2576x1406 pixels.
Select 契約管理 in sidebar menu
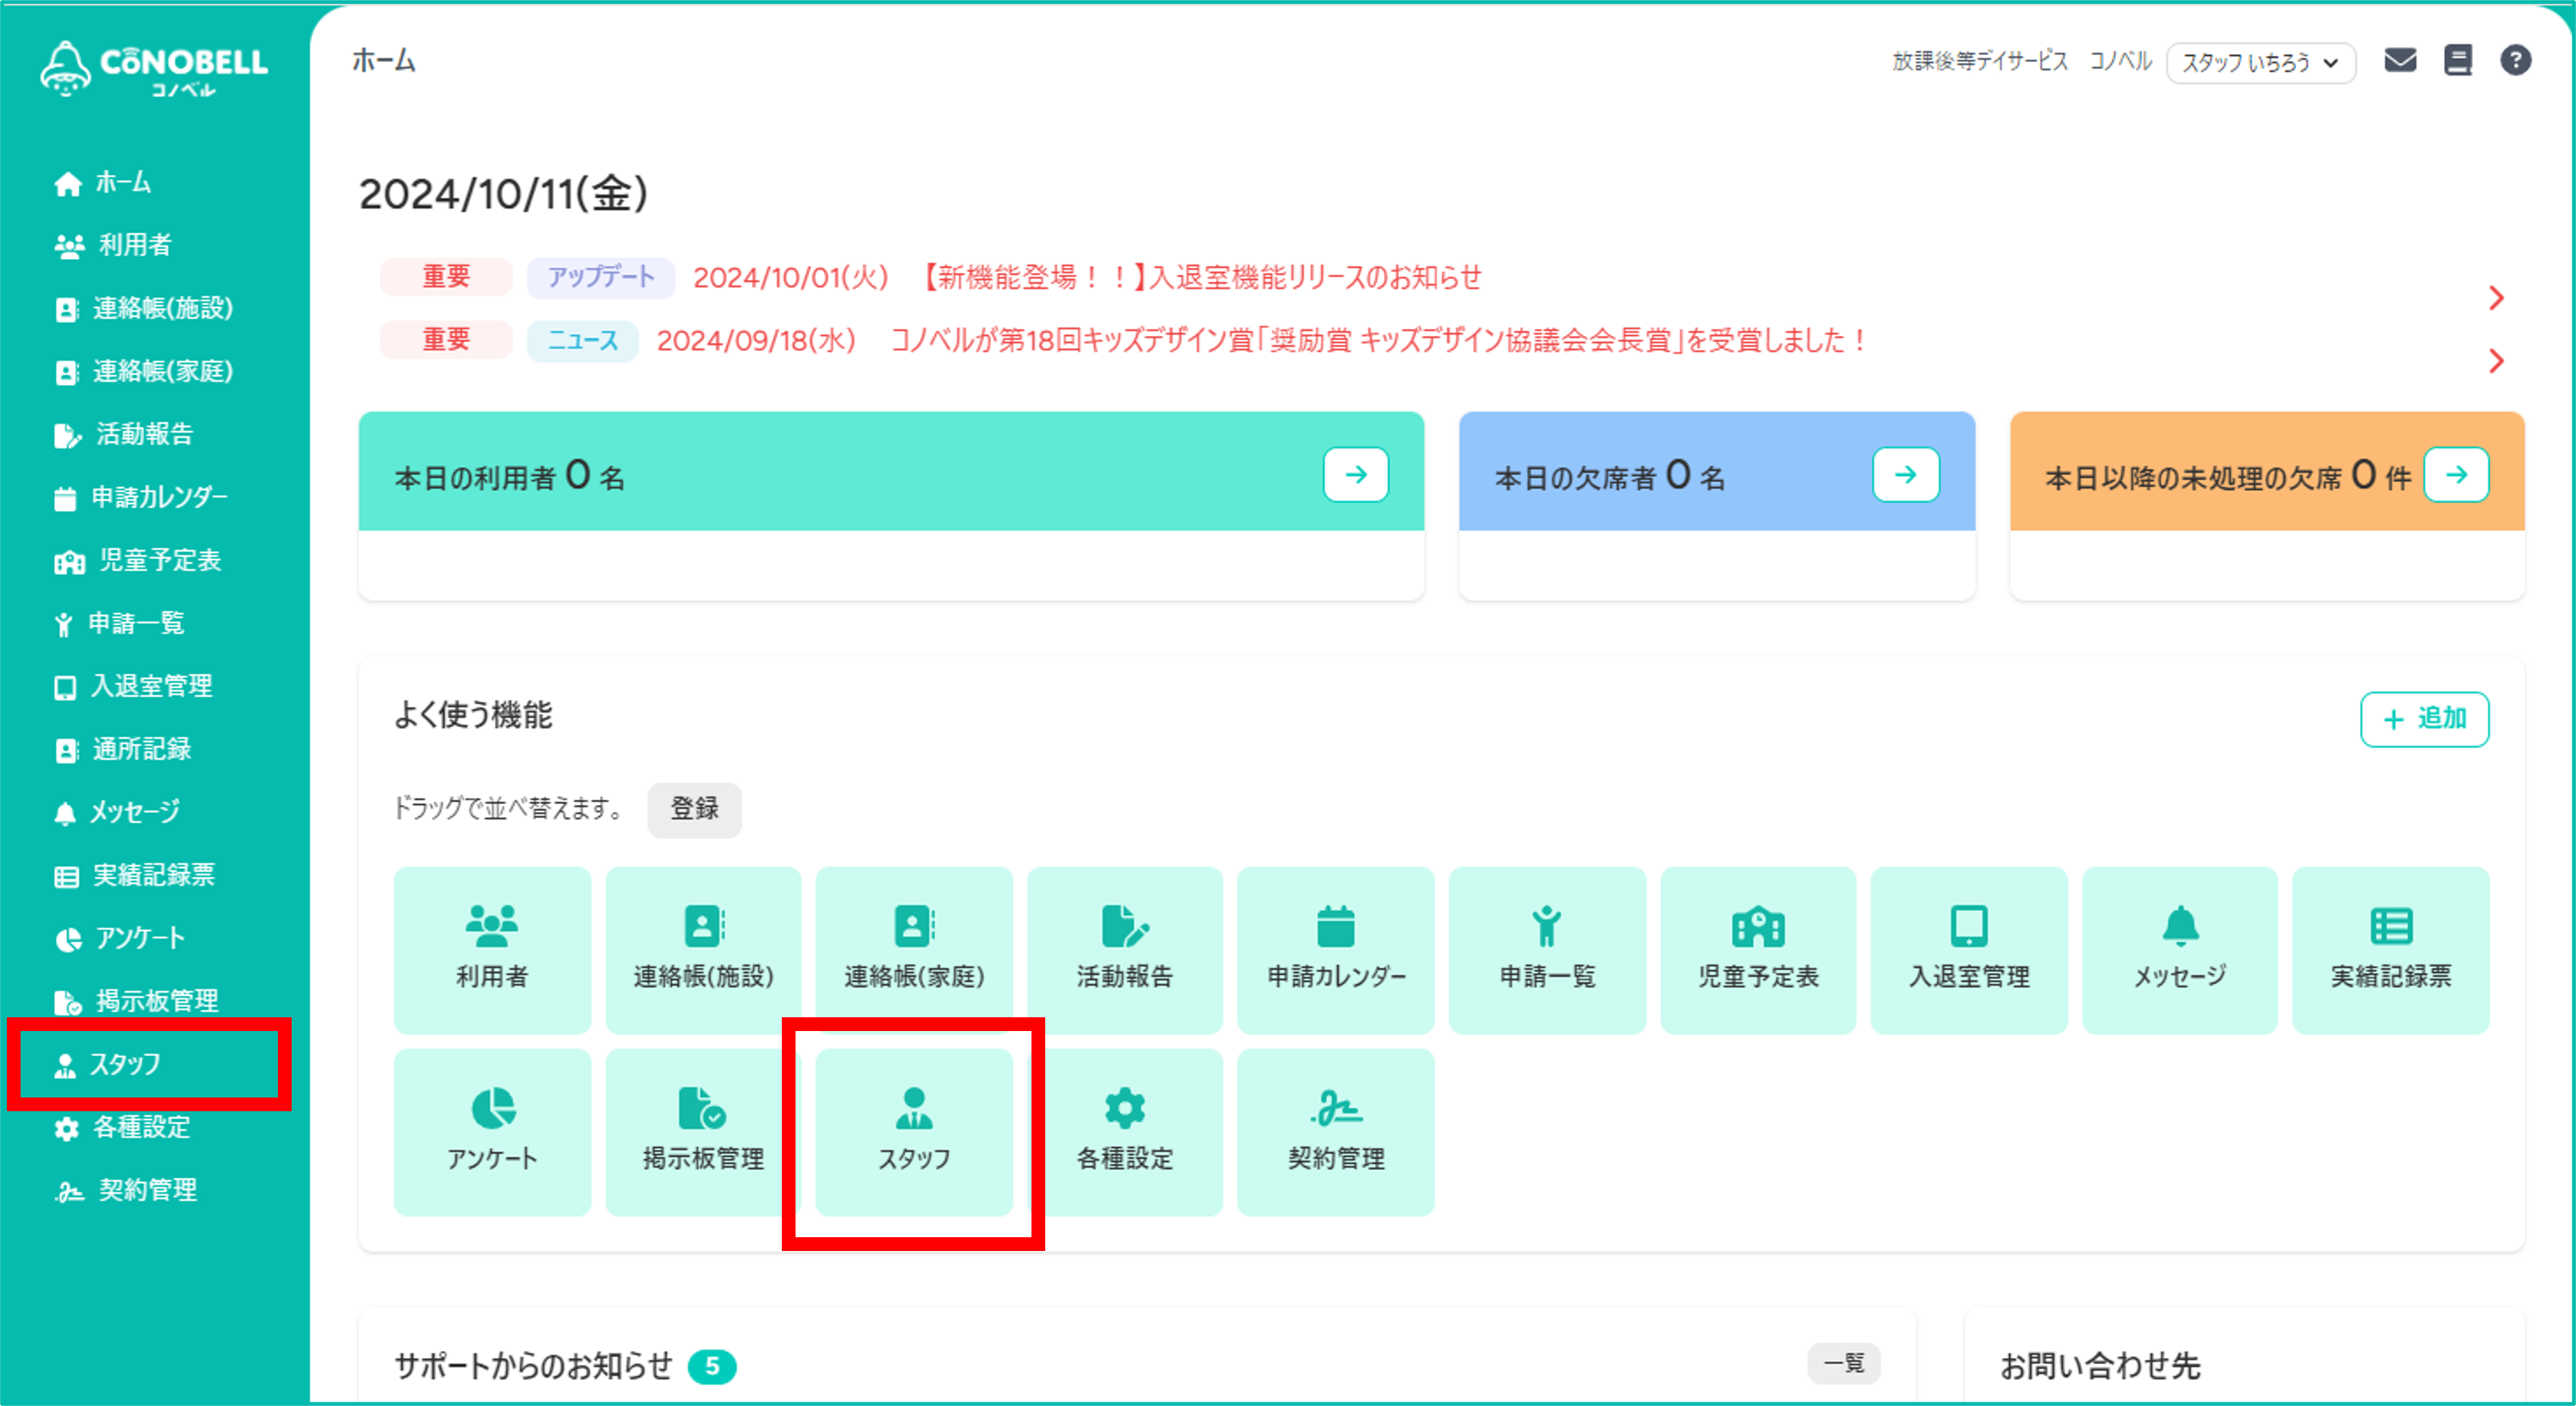tap(126, 1190)
